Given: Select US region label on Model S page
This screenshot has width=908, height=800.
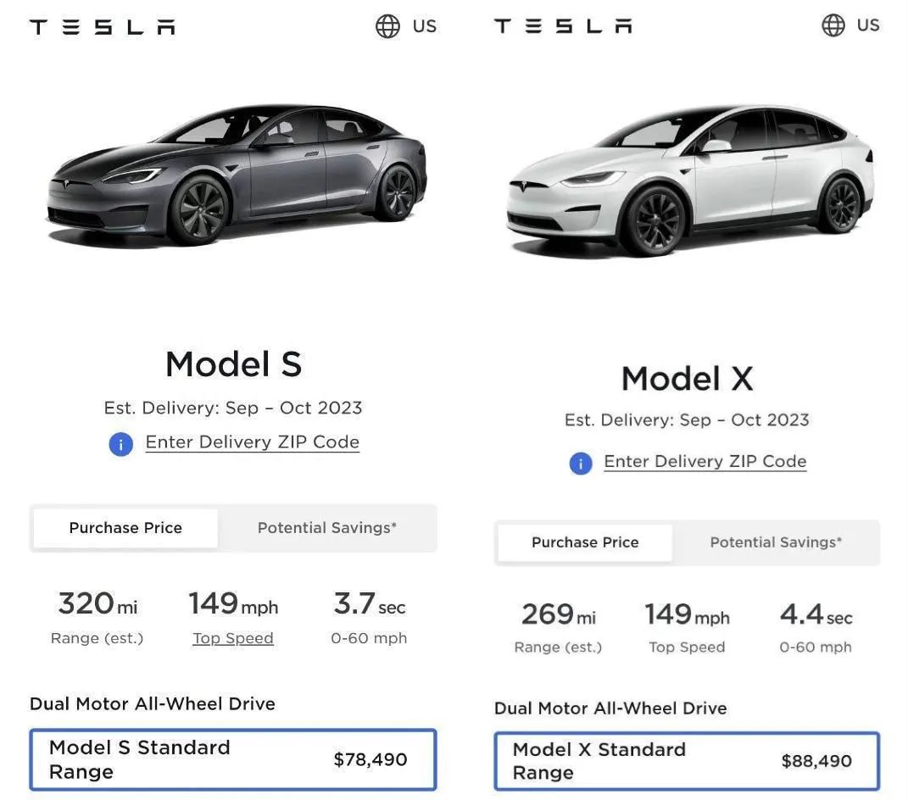Looking at the screenshot, I should click(425, 26).
